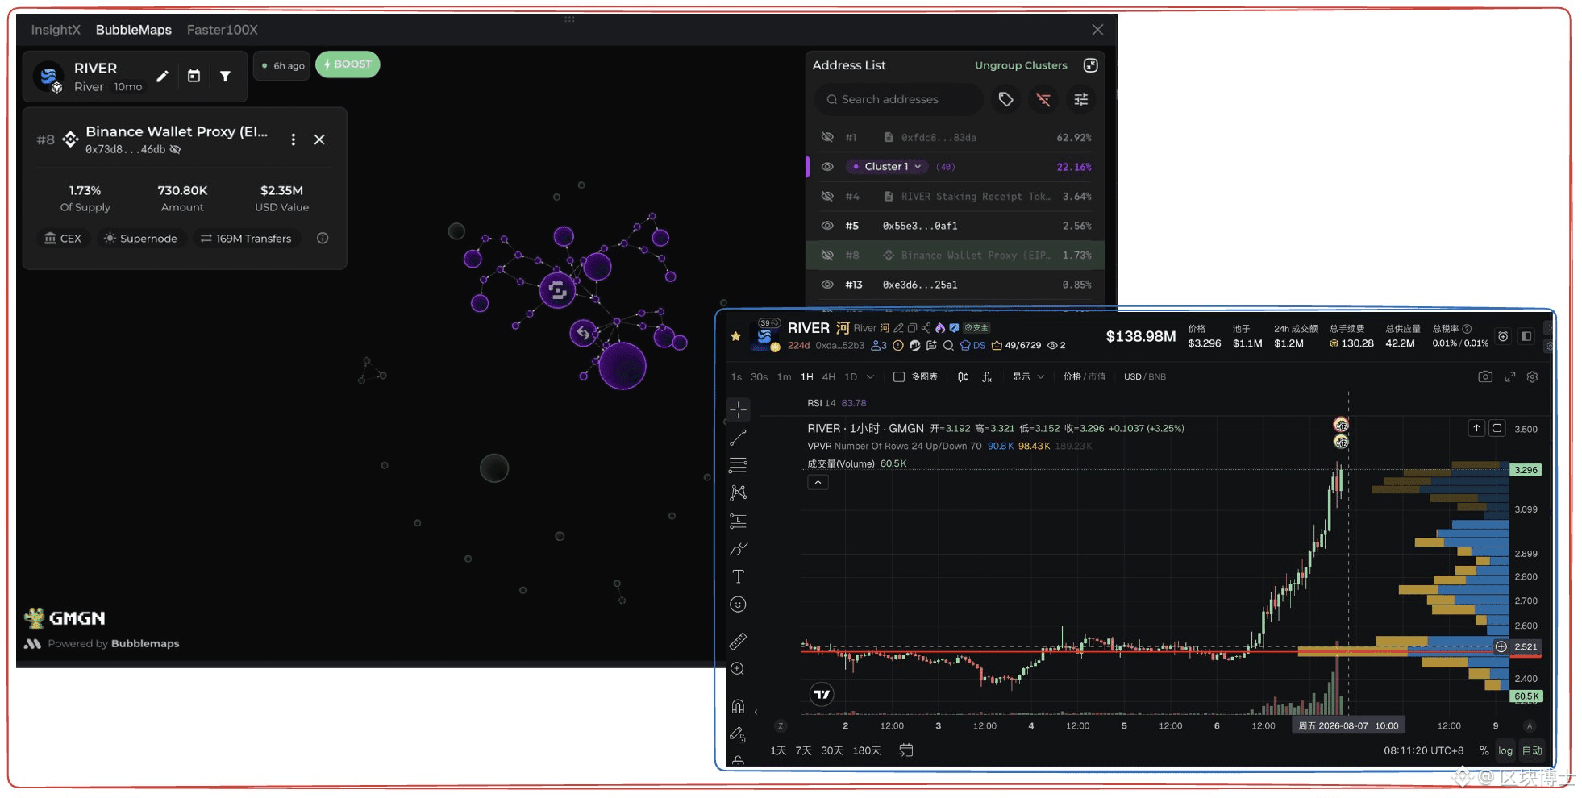
Task: Open the fx indicators icon
Action: pos(987,377)
